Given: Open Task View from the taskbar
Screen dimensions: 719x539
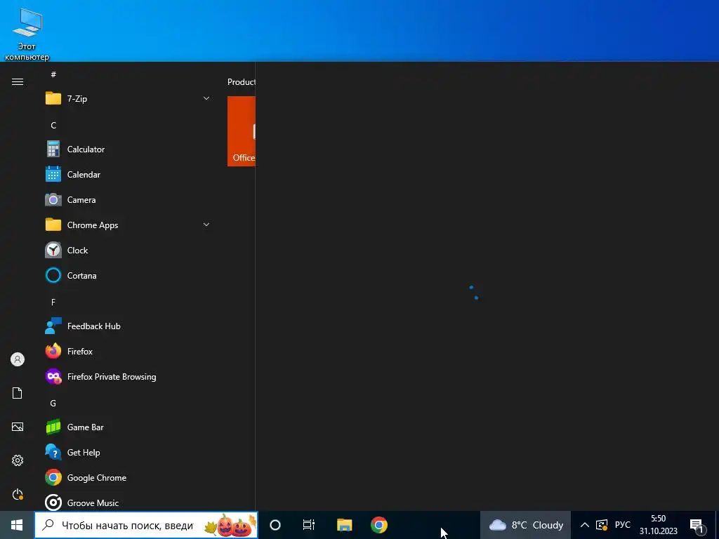Looking at the screenshot, I should [x=309, y=525].
